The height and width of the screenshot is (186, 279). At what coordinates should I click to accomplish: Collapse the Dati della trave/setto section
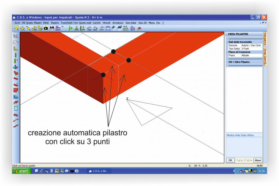click(x=227, y=42)
